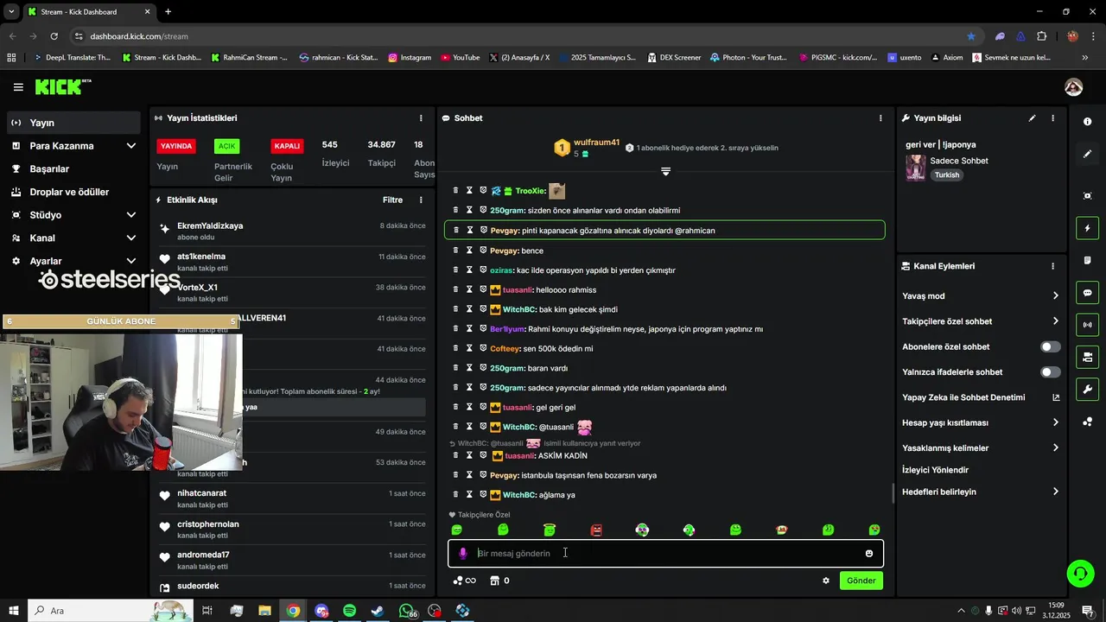Click the chat scrollbar
The width and height of the screenshot is (1106, 622).
893,494
